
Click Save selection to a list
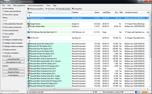[13, 62]
